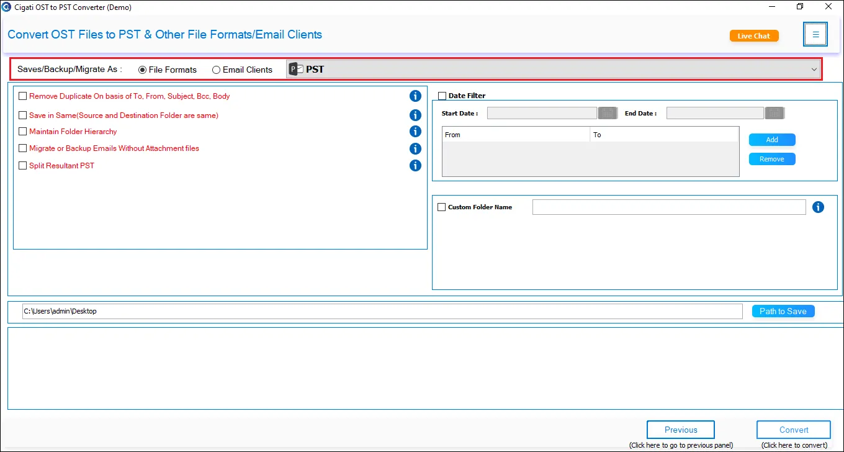The width and height of the screenshot is (844, 452).
Task: Click Add date range button
Action: 772,140
